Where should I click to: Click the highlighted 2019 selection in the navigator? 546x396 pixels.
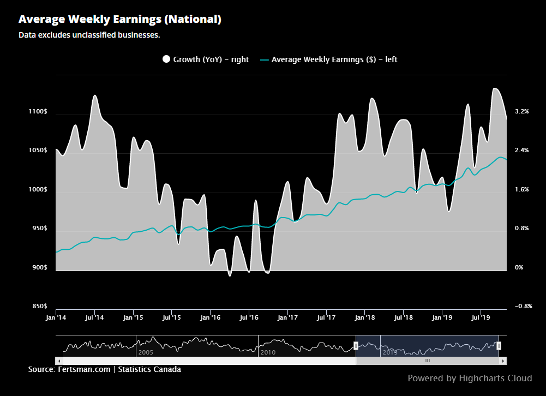tap(428, 346)
